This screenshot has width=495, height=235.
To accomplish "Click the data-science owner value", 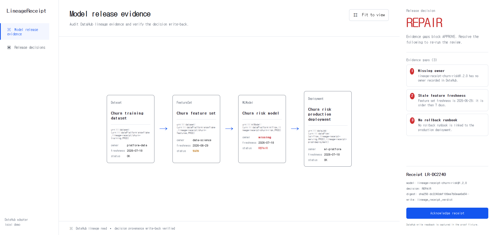I will (x=202, y=140).
